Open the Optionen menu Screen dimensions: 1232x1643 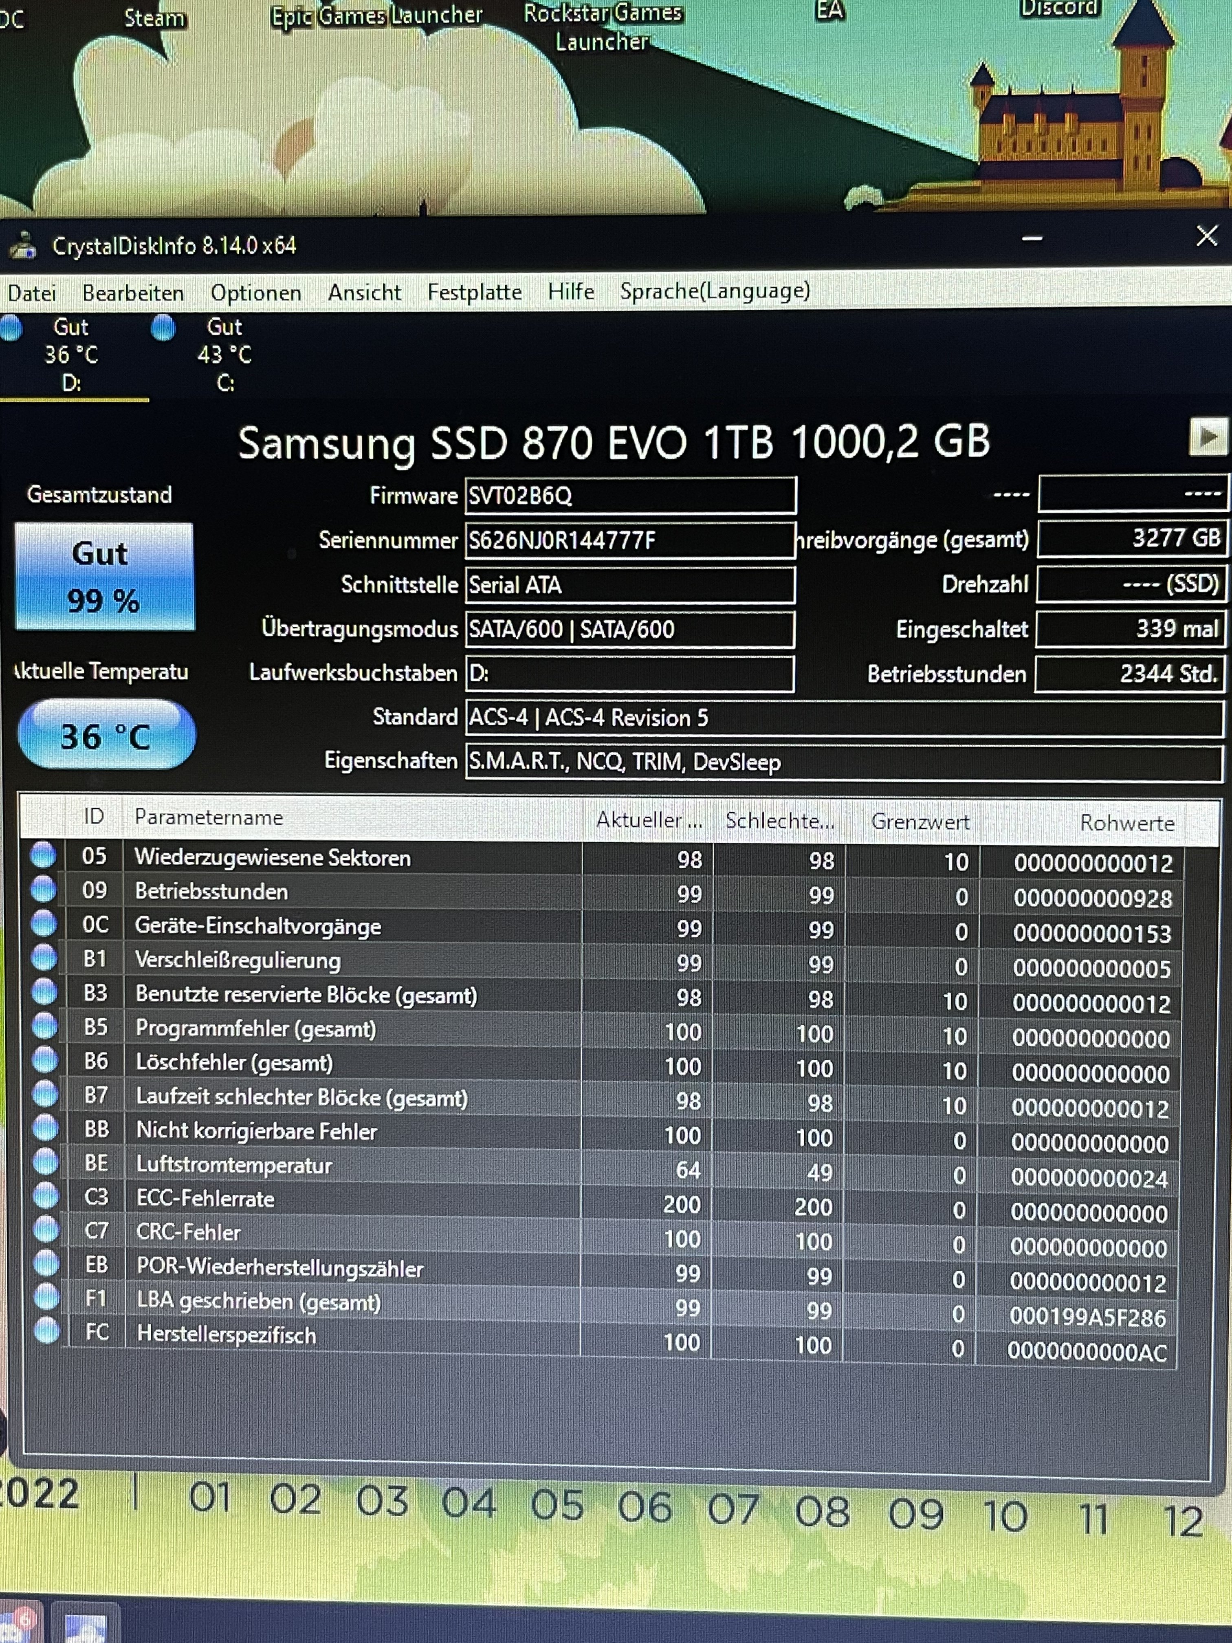(255, 293)
